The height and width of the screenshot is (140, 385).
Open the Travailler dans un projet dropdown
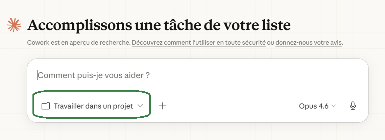pos(92,106)
